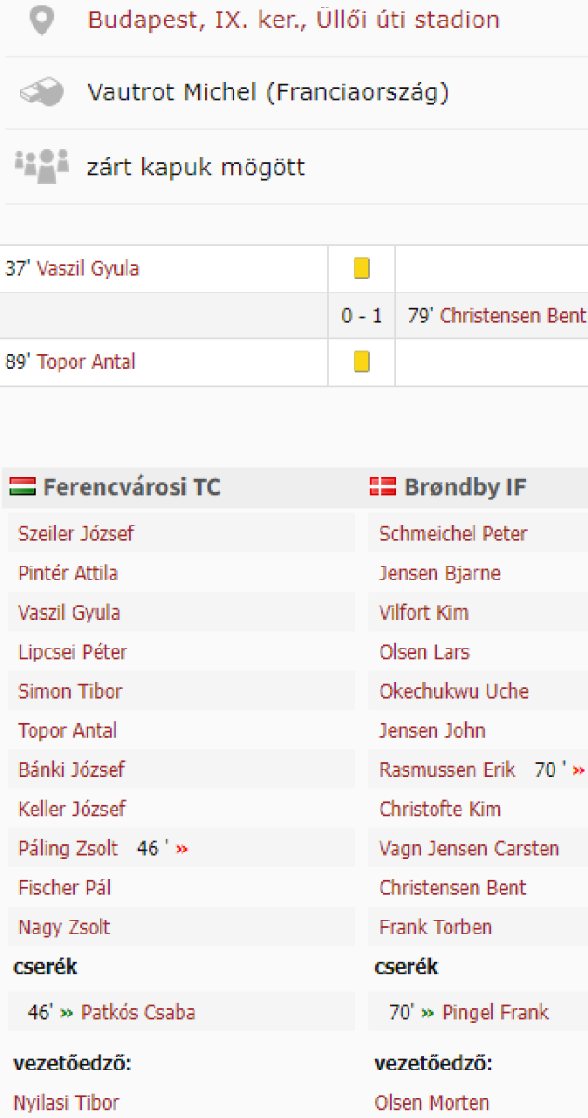The width and height of the screenshot is (588, 1118).
Task: Open coach Olsen Morten's profile
Action: click(432, 1103)
